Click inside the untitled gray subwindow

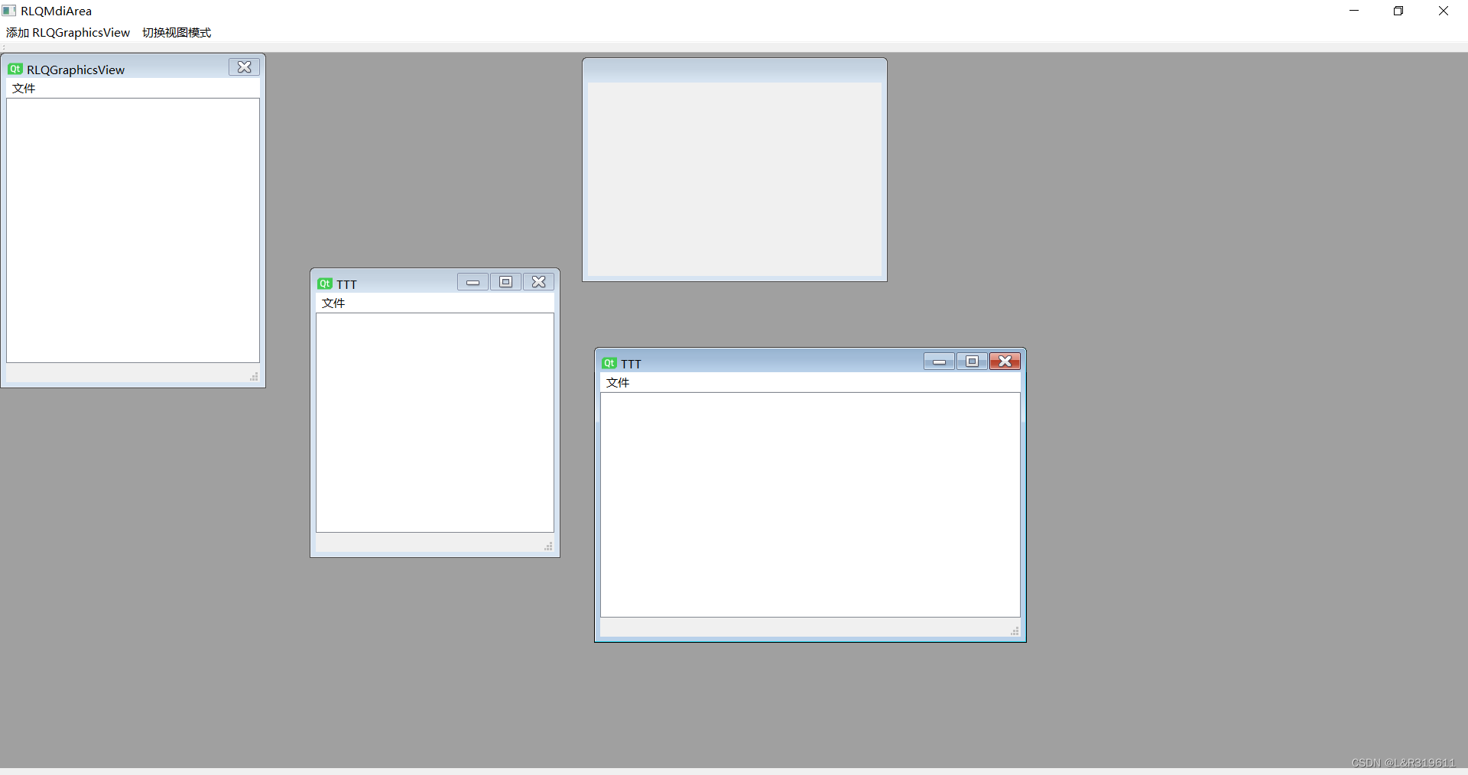(735, 179)
